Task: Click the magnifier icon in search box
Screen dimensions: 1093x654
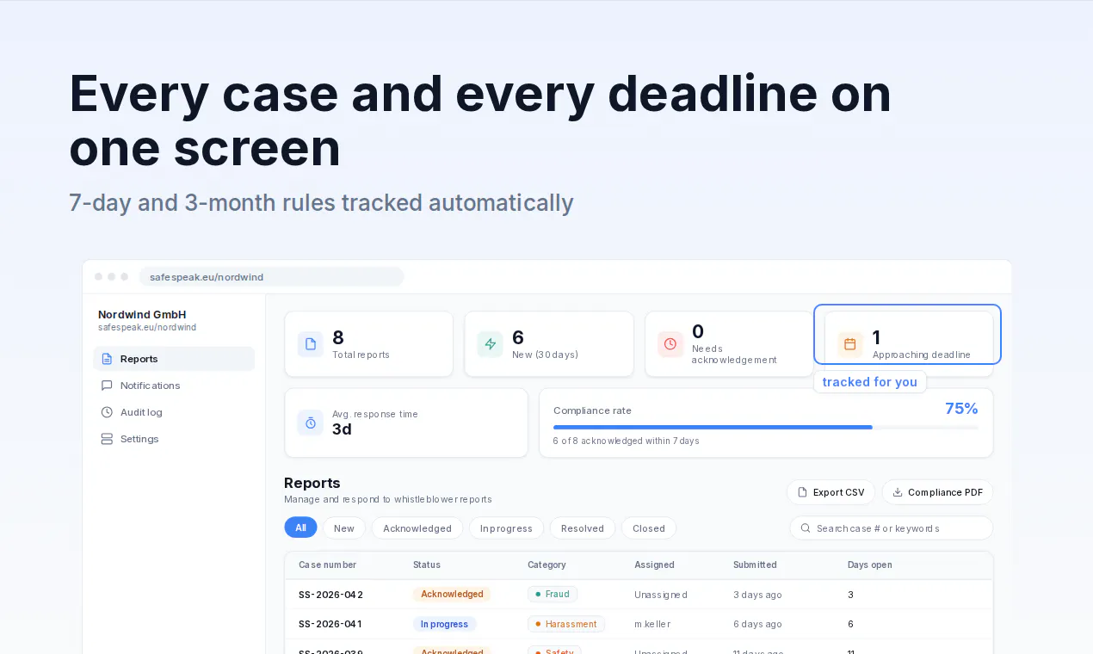Action: pyautogui.click(x=806, y=528)
